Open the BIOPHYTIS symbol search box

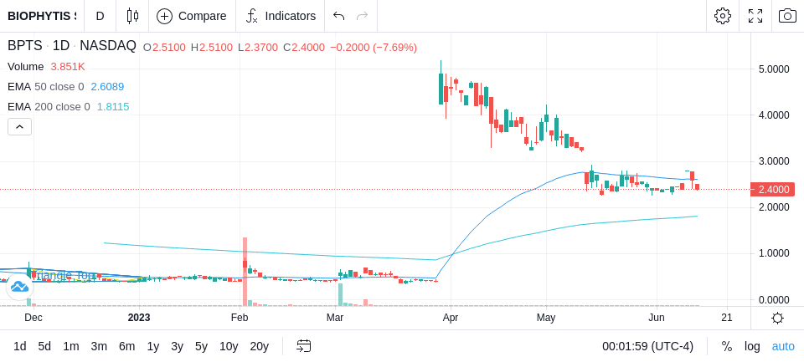pos(42,16)
